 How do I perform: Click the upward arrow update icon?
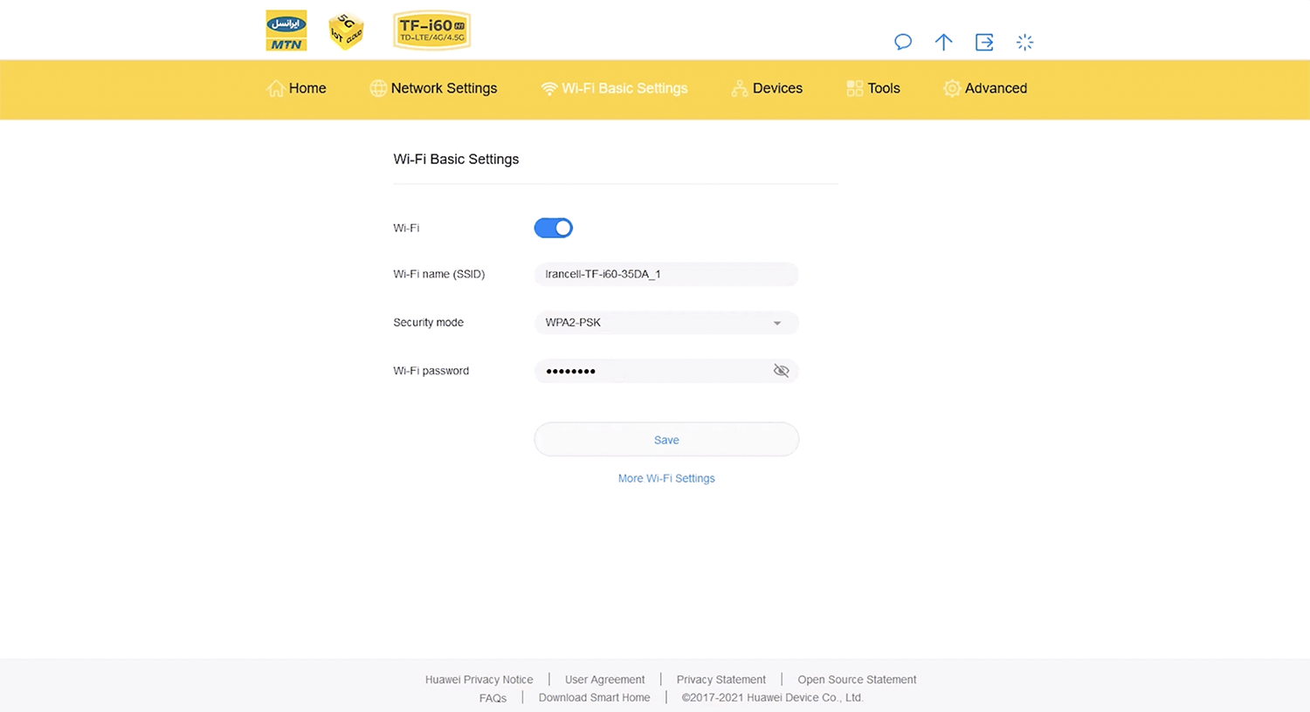(943, 42)
